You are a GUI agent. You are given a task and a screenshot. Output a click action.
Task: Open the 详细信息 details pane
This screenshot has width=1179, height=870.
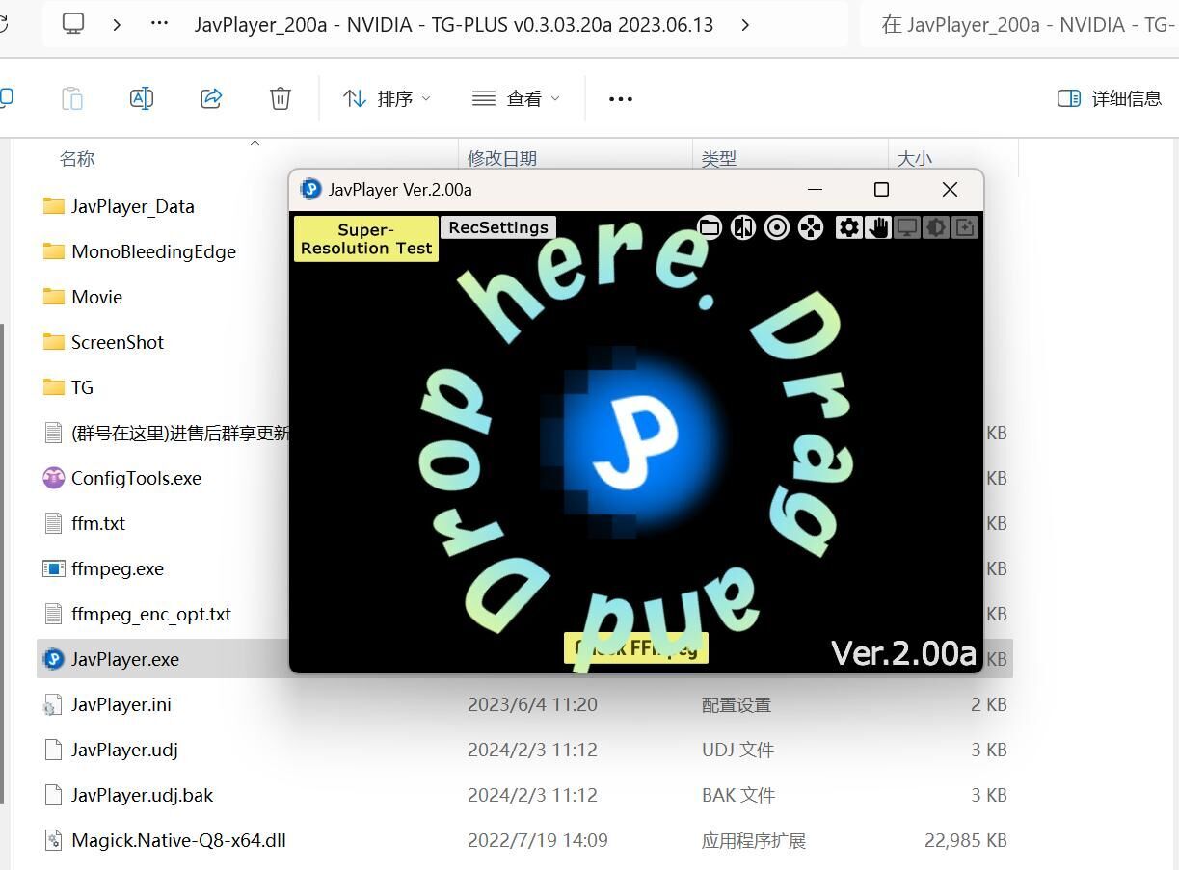click(1110, 98)
